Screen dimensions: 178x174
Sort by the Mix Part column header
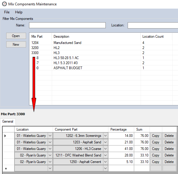[x=41, y=37]
